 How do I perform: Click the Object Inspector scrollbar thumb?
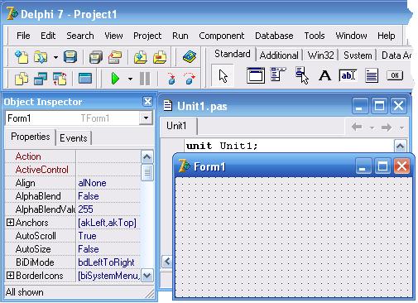tap(147, 172)
